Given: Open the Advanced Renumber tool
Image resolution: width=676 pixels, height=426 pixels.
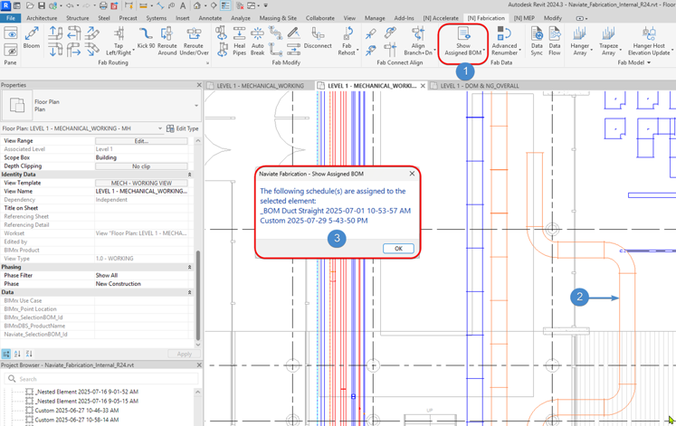Looking at the screenshot, I should [x=504, y=41].
